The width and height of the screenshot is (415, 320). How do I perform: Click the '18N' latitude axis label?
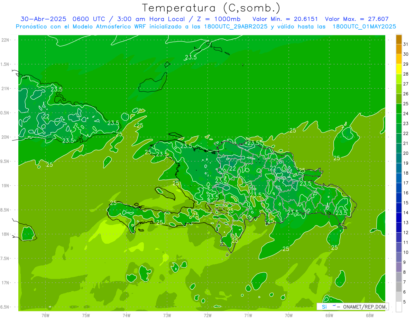(x=6, y=234)
